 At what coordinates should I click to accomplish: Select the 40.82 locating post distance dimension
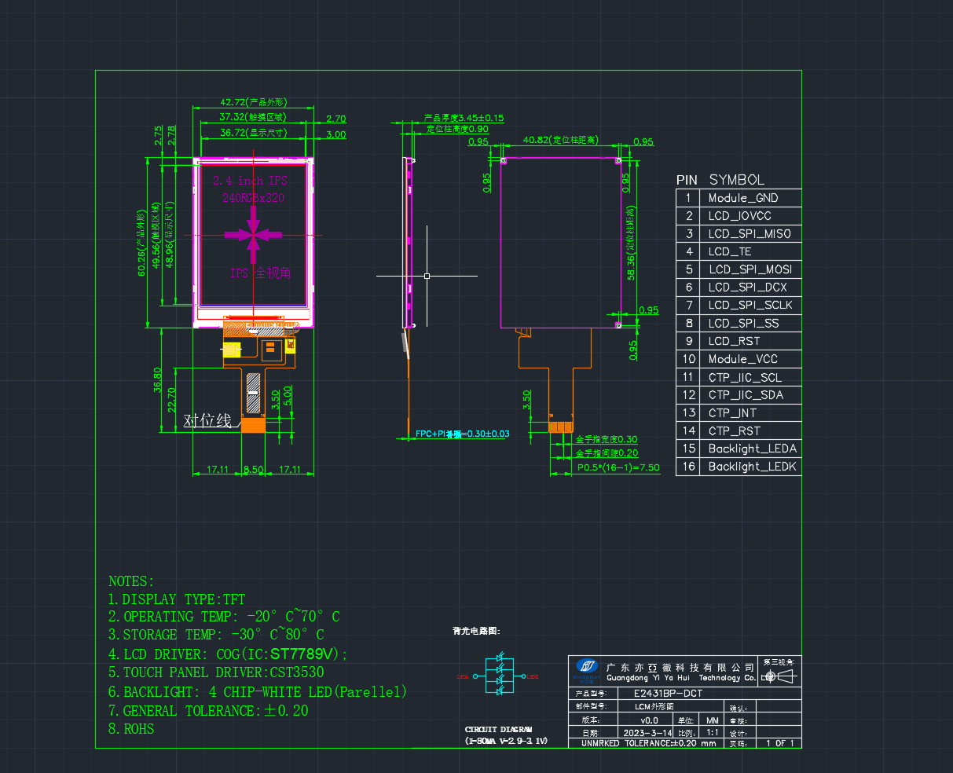tap(560, 140)
